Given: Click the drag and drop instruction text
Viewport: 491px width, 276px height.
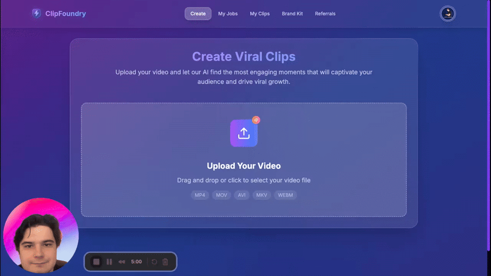Looking at the screenshot, I should tap(244, 180).
